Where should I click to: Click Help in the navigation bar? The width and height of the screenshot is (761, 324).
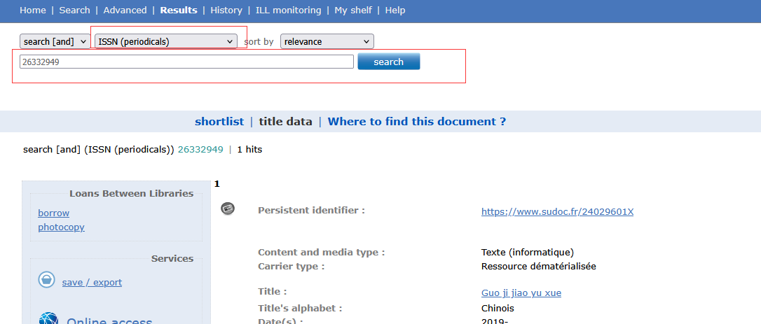tap(395, 10)
